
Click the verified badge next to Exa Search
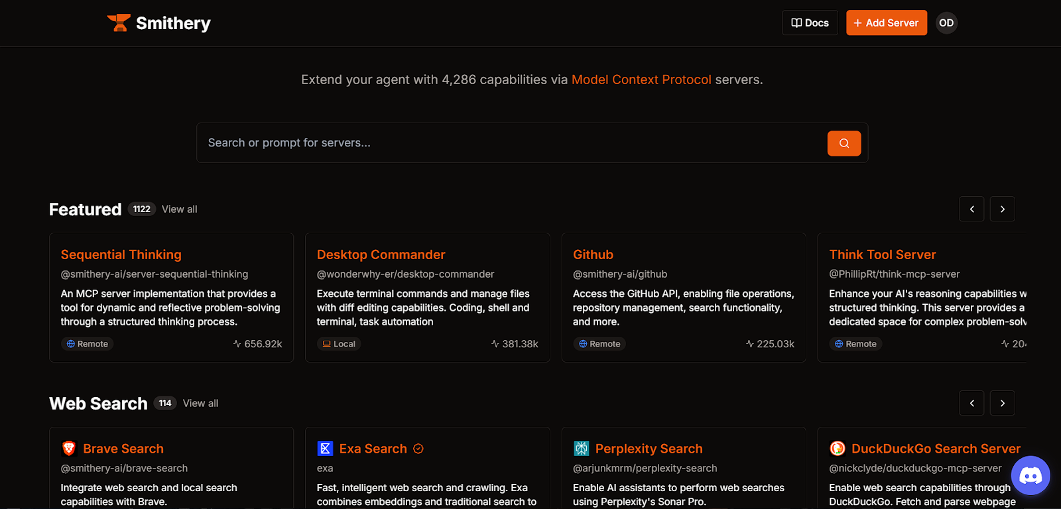(x=418, y=449)
